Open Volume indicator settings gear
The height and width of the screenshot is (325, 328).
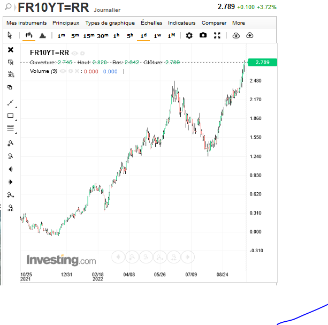[71, 71]
